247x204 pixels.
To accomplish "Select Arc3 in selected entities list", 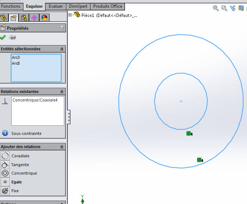I will pyautogui.click(x=16, y=57).
